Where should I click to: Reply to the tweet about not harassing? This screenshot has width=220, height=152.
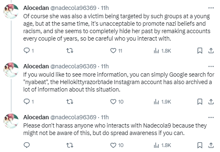point(27,145)
